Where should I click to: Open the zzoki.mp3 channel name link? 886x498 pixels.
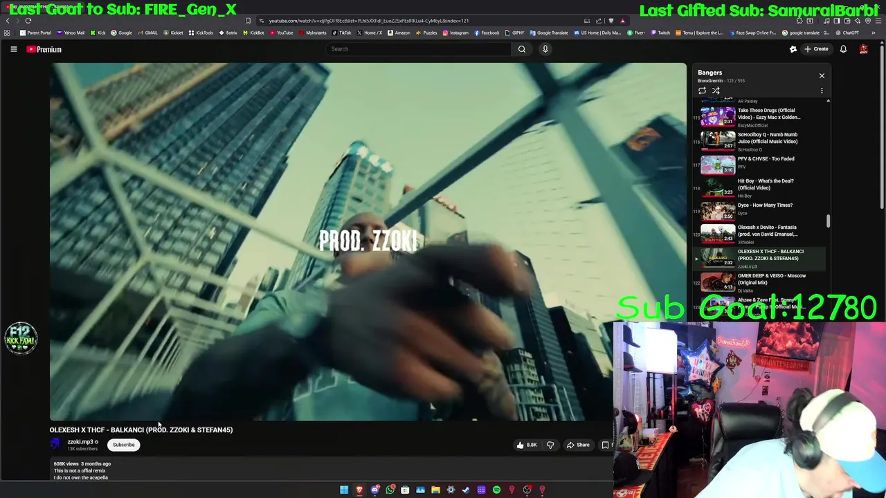click(x=80, y=442)
